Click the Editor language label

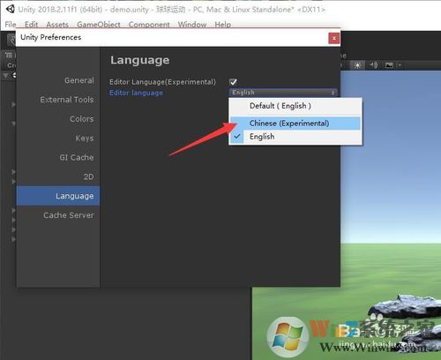click(x=136, y=93)
